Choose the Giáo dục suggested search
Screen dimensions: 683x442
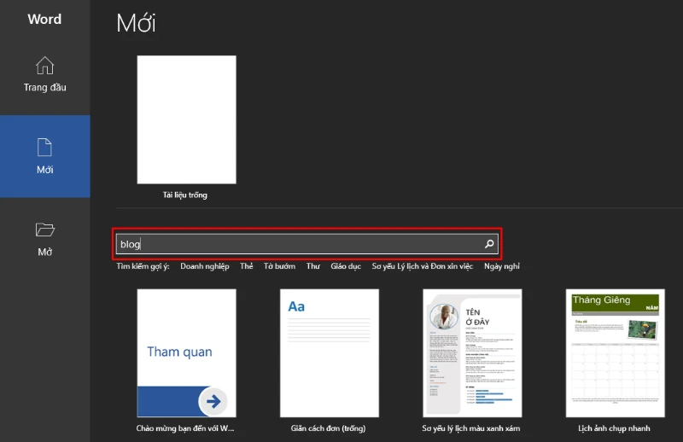(346, 266)
